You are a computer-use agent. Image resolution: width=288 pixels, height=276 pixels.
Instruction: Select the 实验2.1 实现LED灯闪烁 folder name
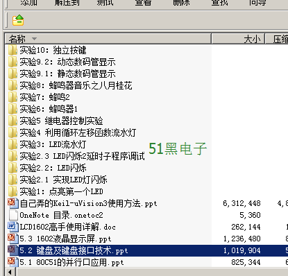[63, 180]
